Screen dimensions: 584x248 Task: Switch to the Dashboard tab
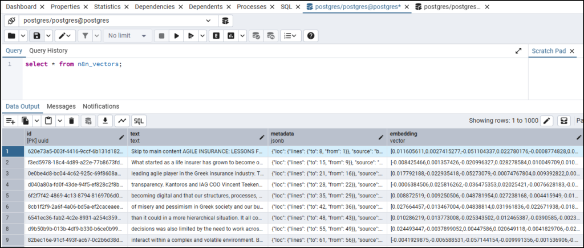[21, 7]
